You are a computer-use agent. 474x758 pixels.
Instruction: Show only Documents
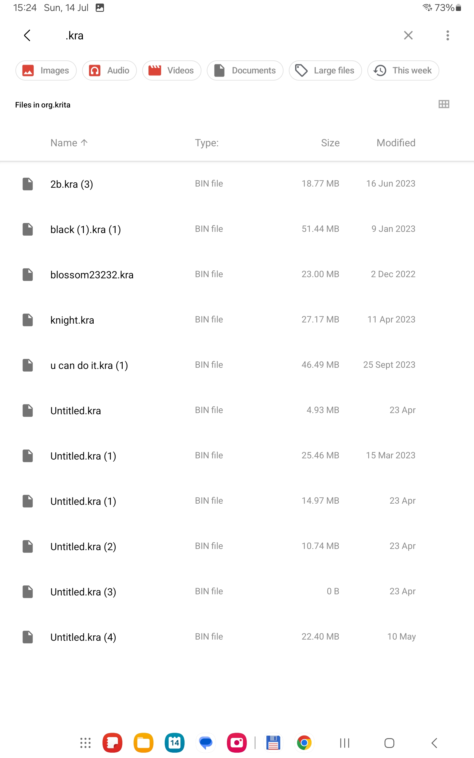[245, 70]
